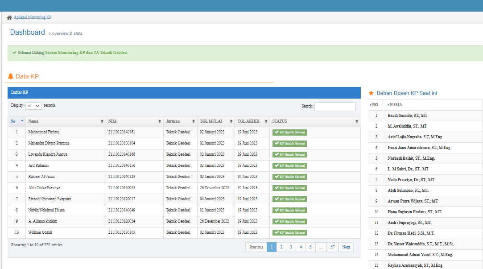483x269 pixels.
Task: Sort table by Jurusan column
Action: (x=180, y=121)
